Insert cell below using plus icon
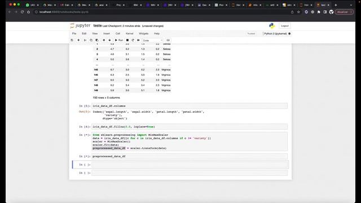Screen dimensions: 361x203 [78, 40]
